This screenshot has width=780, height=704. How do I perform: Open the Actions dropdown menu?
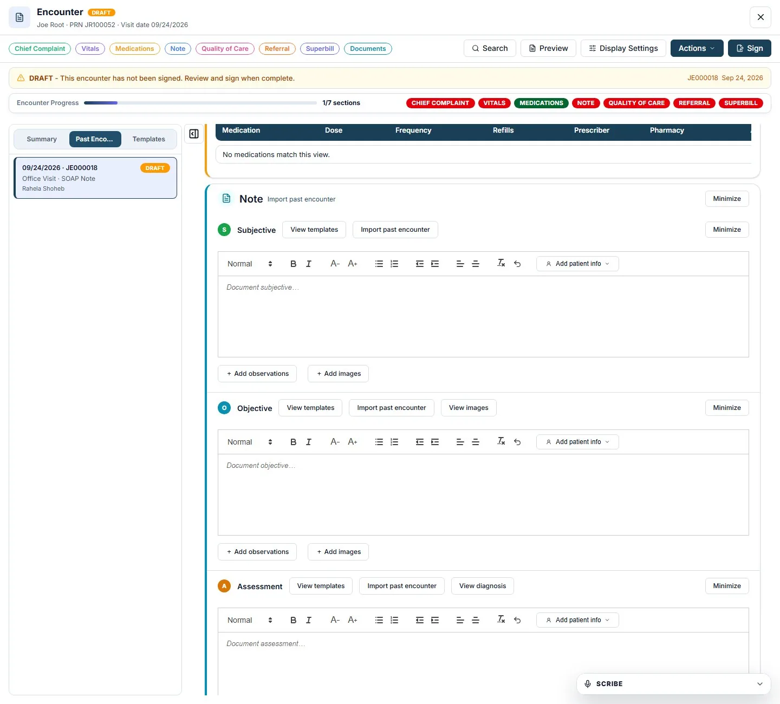tap(697, 48)
